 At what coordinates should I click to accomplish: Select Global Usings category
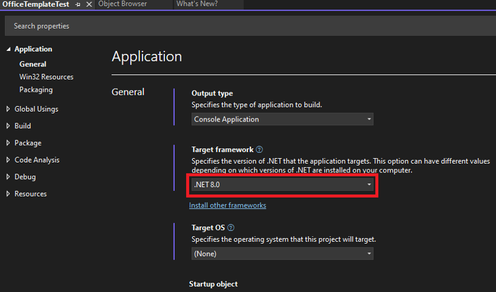37,109
